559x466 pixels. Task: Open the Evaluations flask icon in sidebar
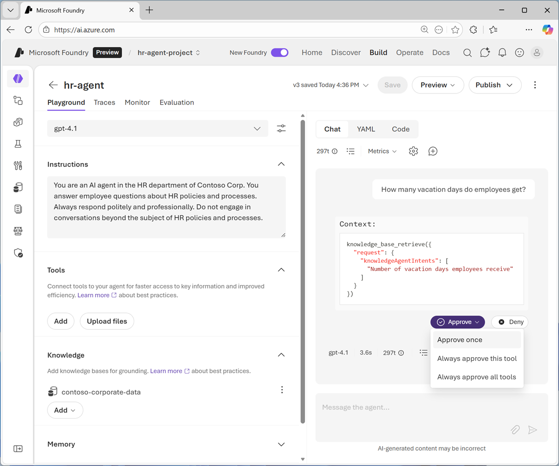coord(18,144)
